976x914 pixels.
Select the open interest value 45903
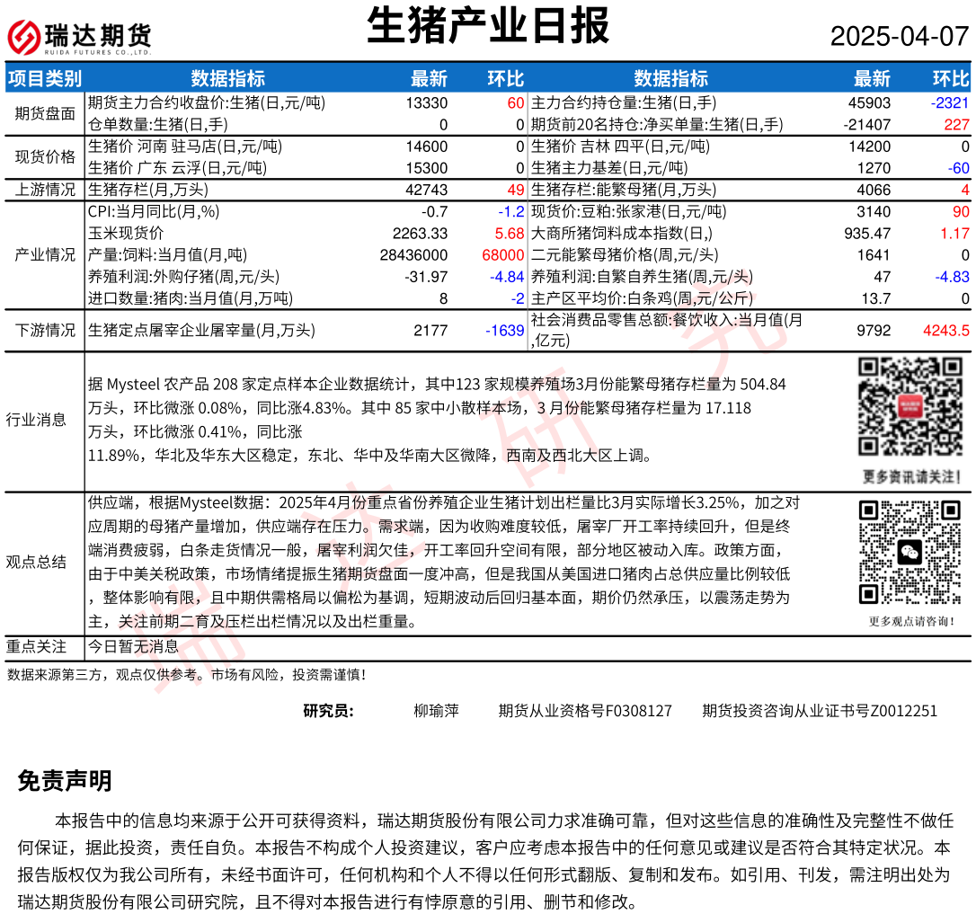point(870,102)
